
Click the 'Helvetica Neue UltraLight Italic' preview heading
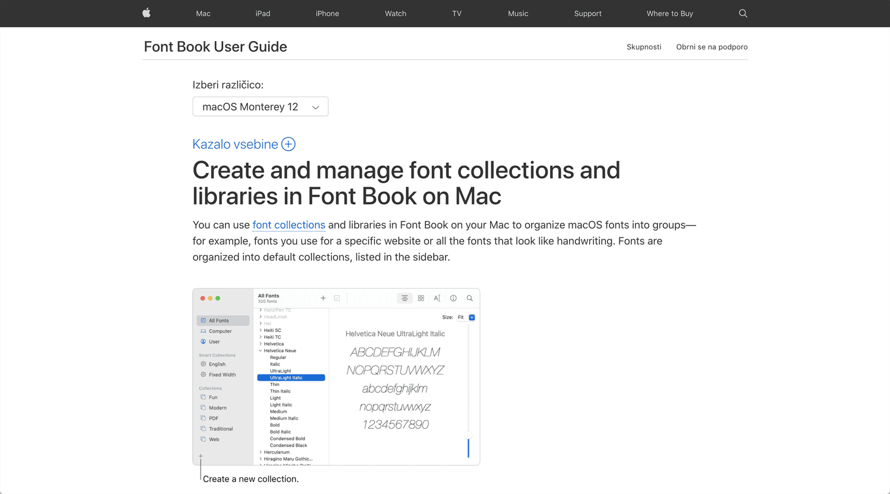coord(395,334)
